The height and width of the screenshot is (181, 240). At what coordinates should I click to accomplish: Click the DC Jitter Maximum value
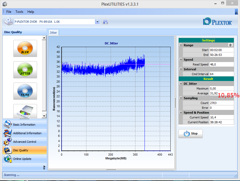click(222, 88)
